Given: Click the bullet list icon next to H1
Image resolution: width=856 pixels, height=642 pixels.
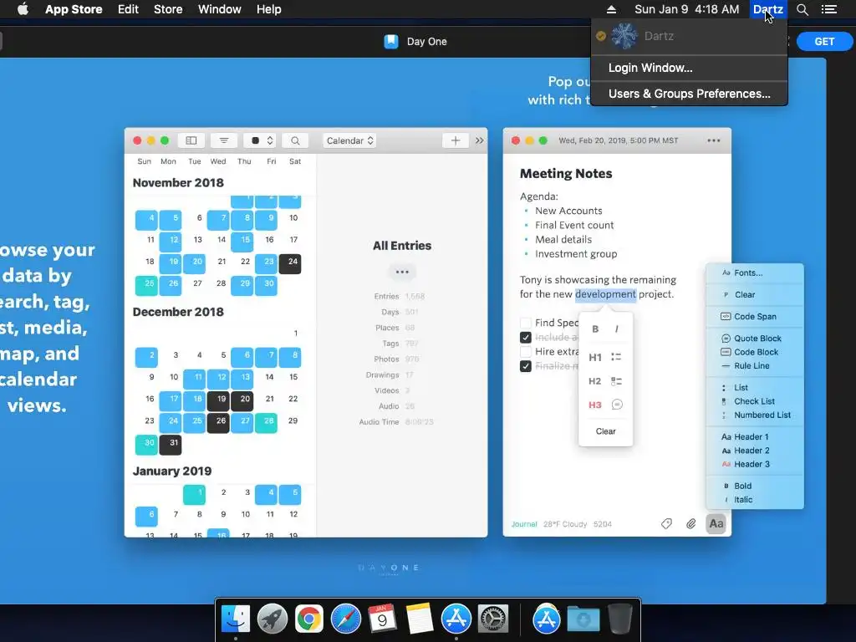Looking at the screenshot, I should coord(616,357).
